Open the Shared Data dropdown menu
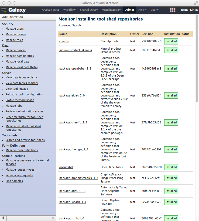This screenshot has width=199, height=221. 89,10
